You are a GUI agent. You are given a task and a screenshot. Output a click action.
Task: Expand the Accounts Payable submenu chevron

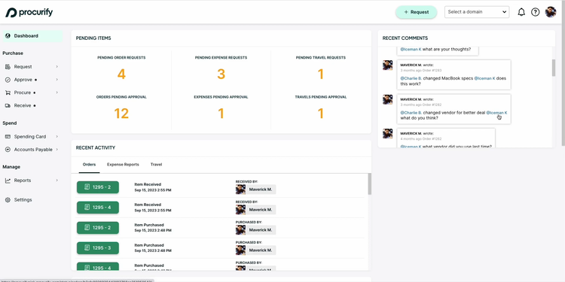[x=57, y=150]
